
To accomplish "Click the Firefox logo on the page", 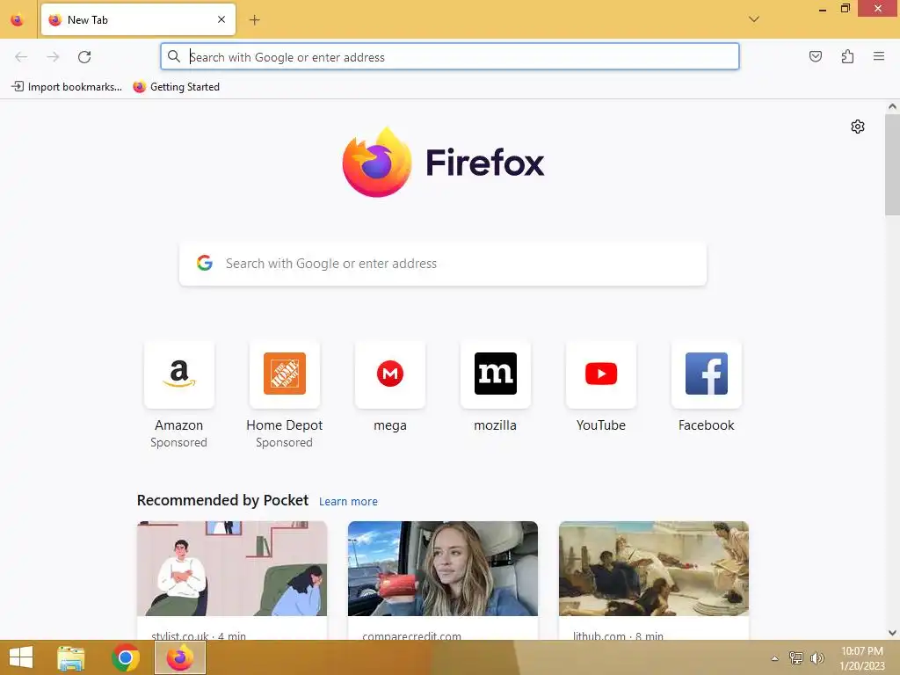I will click(443, 162).
